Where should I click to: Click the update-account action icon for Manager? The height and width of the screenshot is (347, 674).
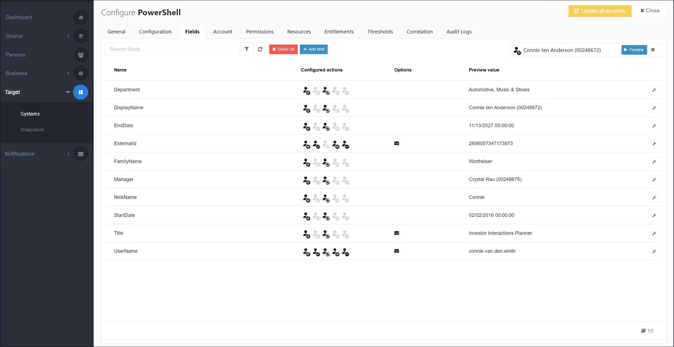(326, 181)
